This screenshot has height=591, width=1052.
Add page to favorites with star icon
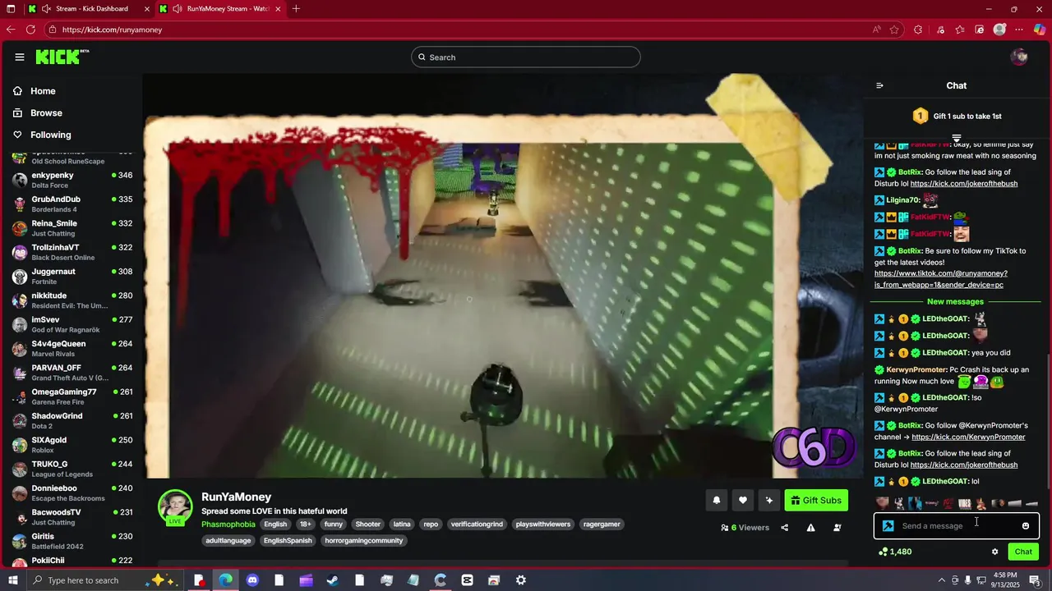(894, 30)
